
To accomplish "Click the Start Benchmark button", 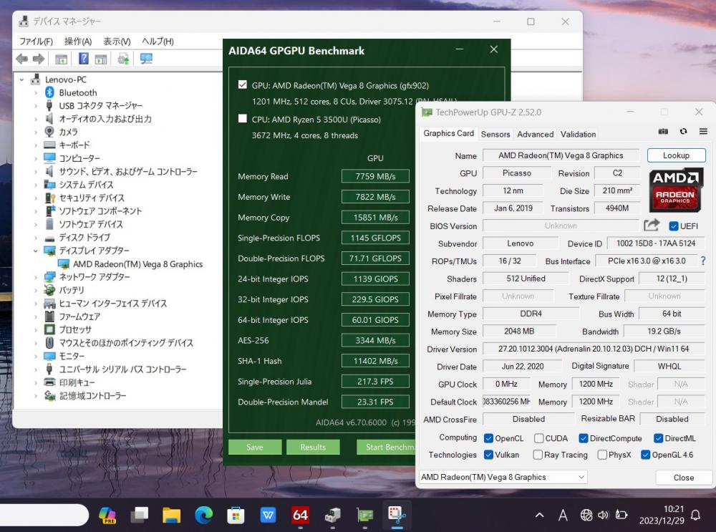I will (x=387, y=447).
